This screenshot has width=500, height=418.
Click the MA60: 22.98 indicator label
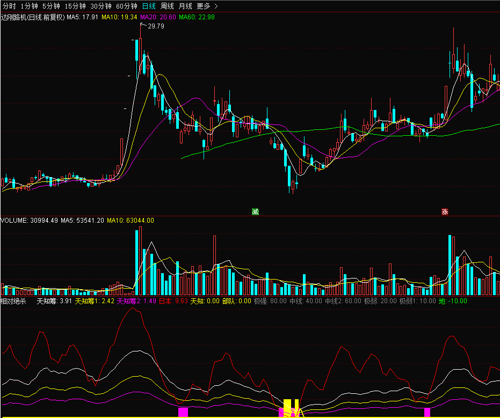click(x=197, y=17)
